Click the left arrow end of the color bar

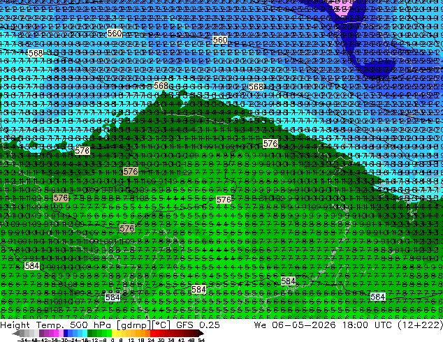click(16, 333)
